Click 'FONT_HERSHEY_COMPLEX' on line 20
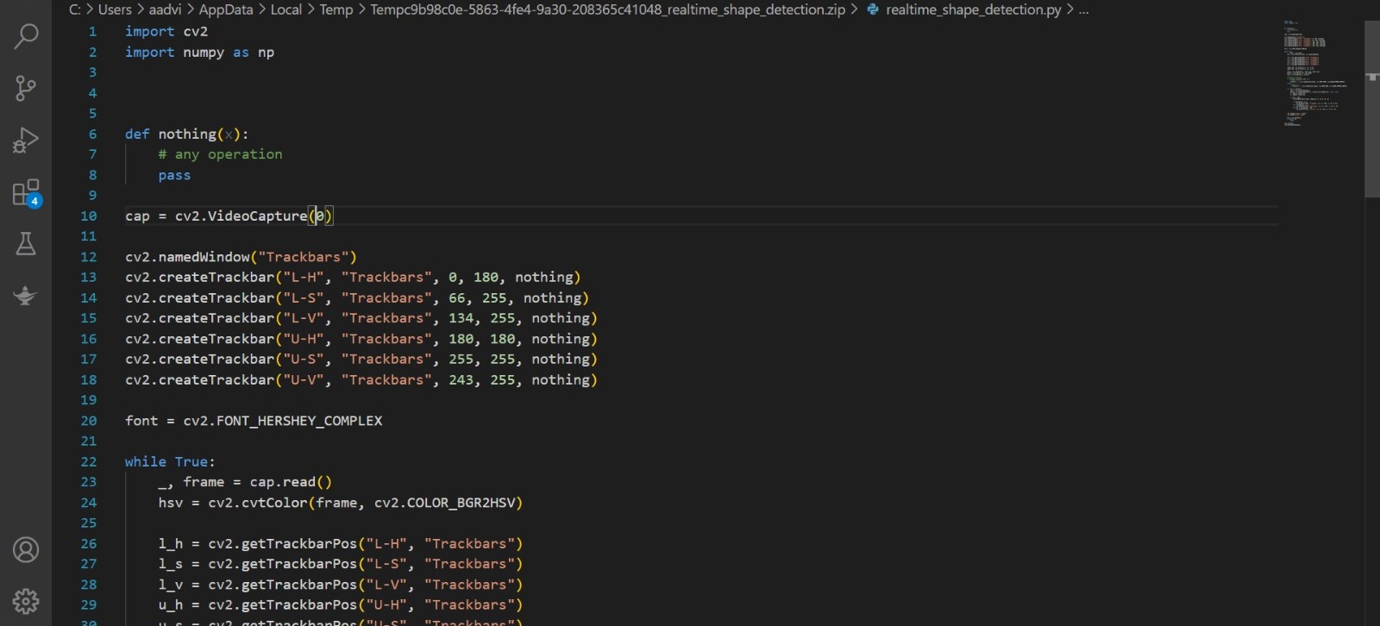 [299, 421]
